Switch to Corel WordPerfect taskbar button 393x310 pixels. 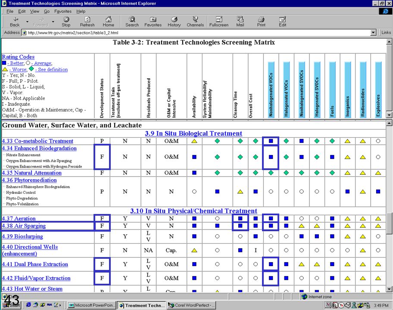[x=192, y=305]
